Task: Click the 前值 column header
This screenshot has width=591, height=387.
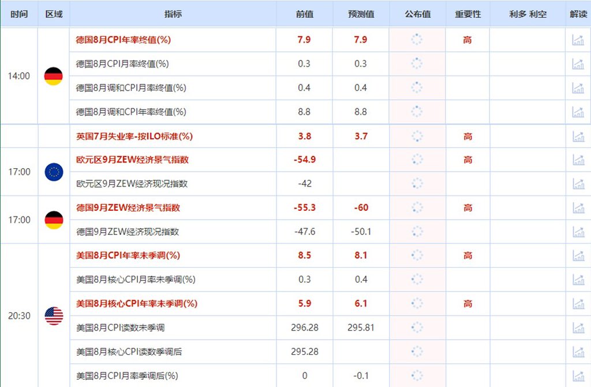Action: click(305, 14)
